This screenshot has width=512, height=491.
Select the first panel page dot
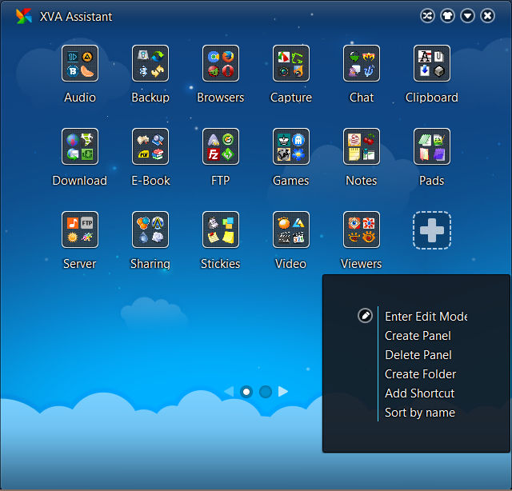[246, 391]
